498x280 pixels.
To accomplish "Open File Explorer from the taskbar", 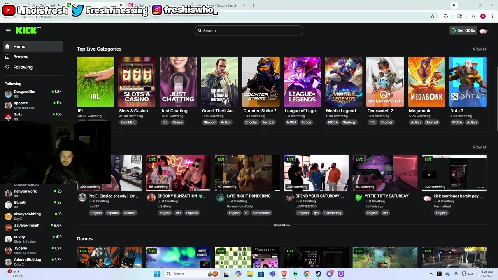I will click(x=250, y=274).
